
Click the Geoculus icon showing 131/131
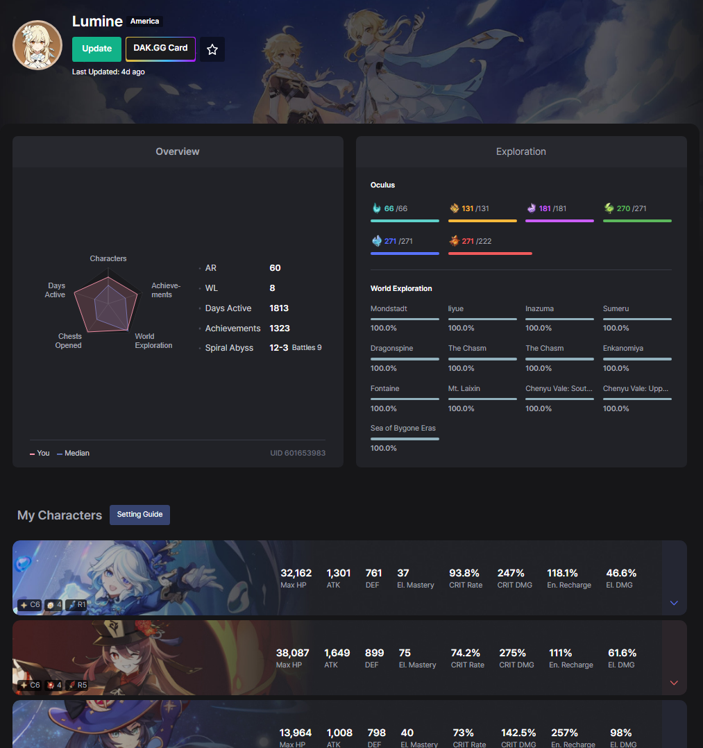[455, 208]
